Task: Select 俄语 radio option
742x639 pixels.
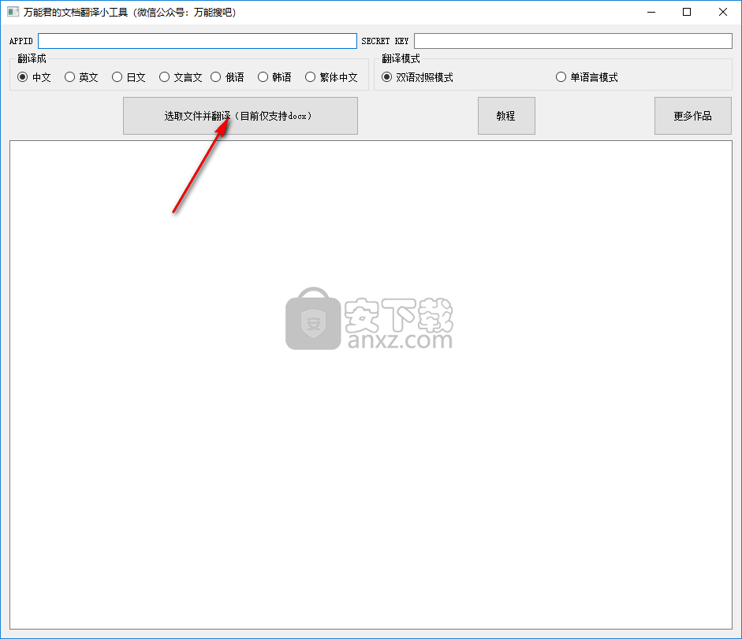Action: point(228,77)
